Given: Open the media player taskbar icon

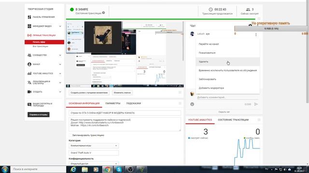Looking at the screenshot, I should [96, 169].
